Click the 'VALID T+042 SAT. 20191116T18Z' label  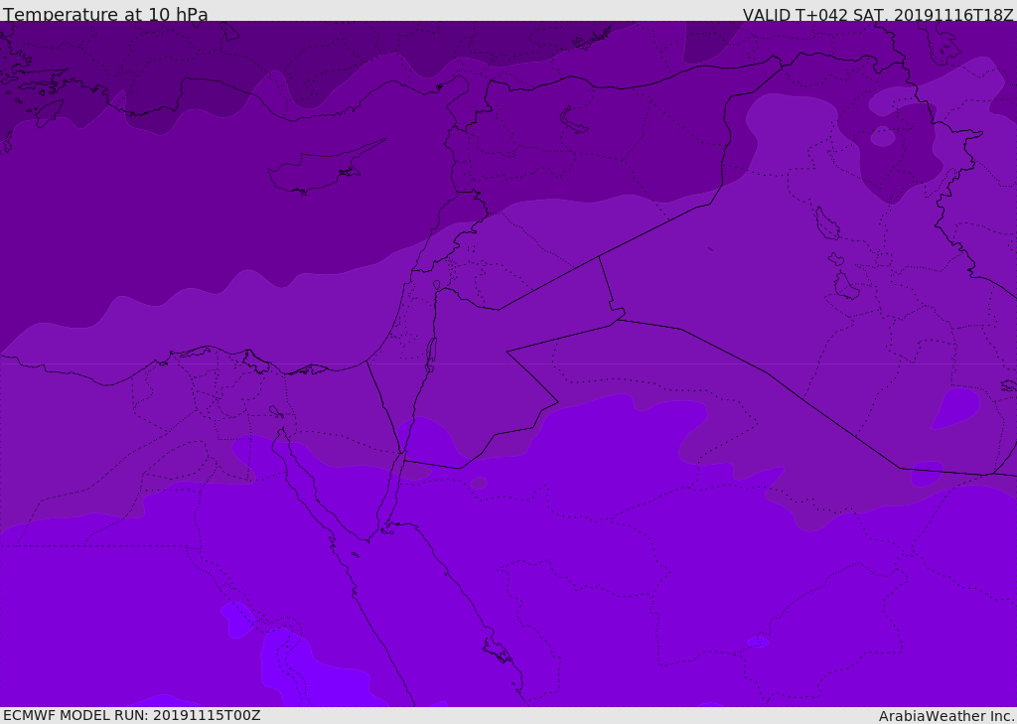pyautogui.click(x=878, y=15)
